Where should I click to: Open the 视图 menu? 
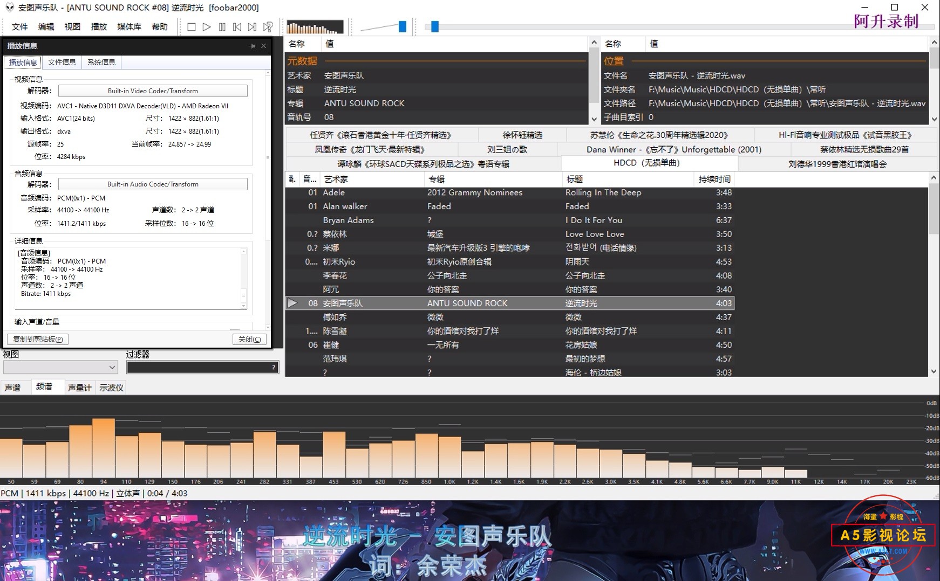(72, 27)
